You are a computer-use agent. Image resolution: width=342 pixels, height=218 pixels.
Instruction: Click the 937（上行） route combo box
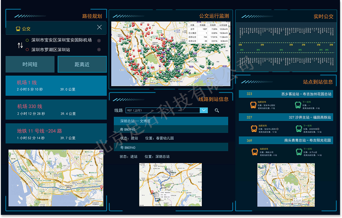[x=163, y=110]
